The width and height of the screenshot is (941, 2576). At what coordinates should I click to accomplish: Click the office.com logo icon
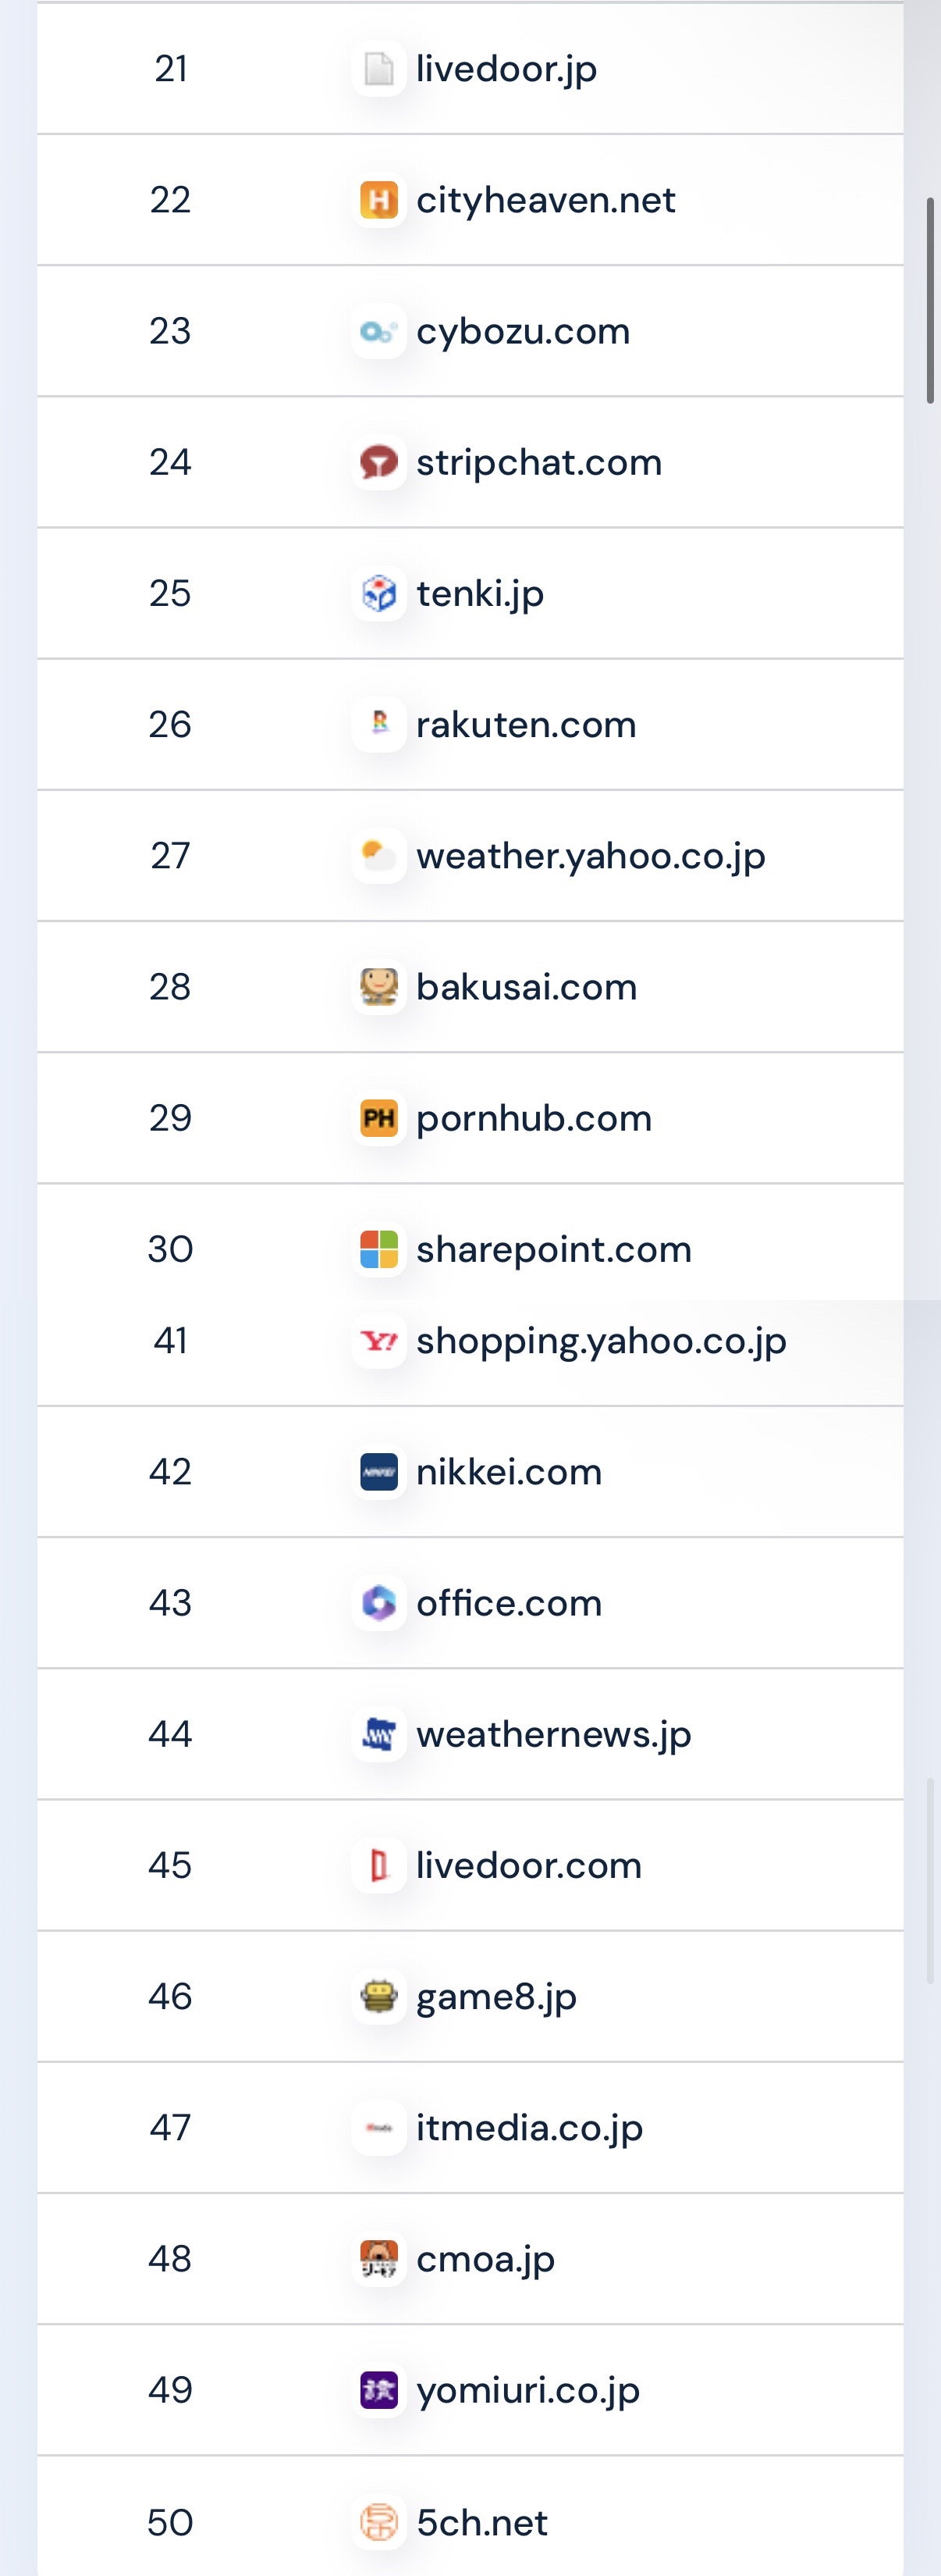tap(378, 1603)
